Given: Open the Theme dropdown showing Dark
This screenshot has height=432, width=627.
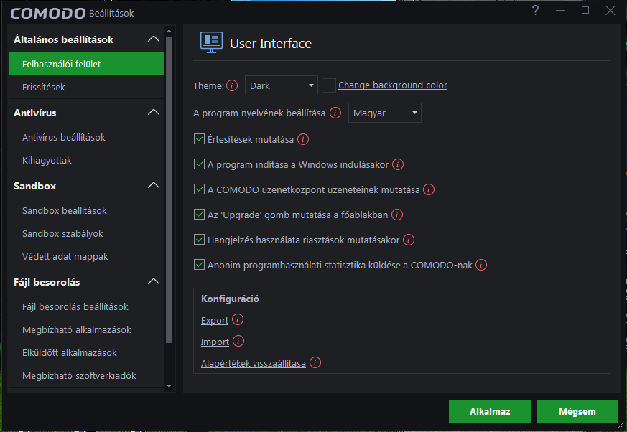Looking at the screenshot, I should tap(282, 85).
